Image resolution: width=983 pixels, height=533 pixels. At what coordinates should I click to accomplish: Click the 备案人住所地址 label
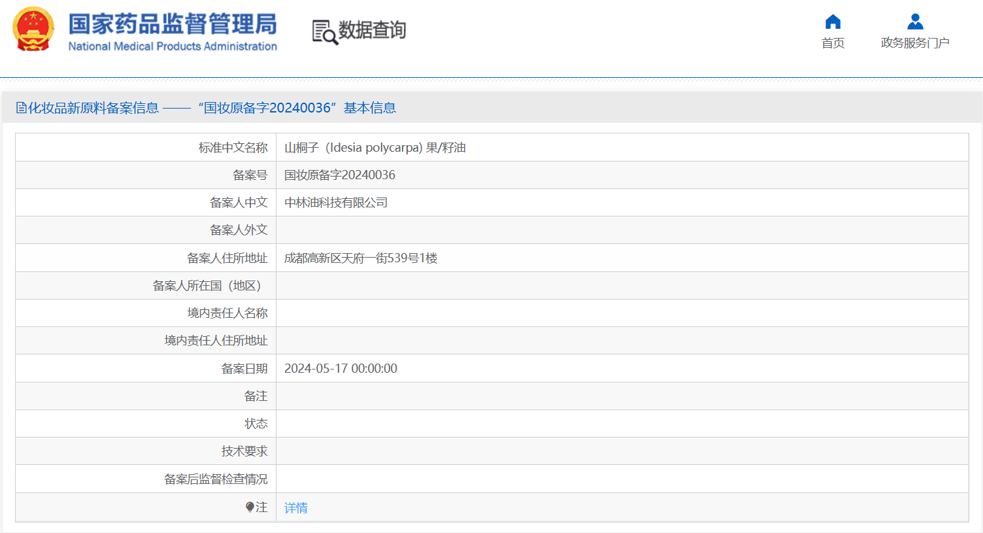click(x=227, y=258)
